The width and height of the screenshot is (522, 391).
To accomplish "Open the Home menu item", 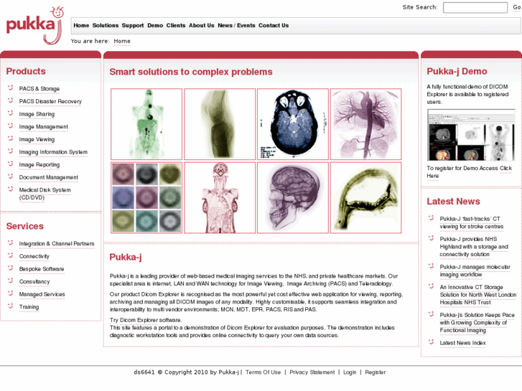I will (81, 25).
